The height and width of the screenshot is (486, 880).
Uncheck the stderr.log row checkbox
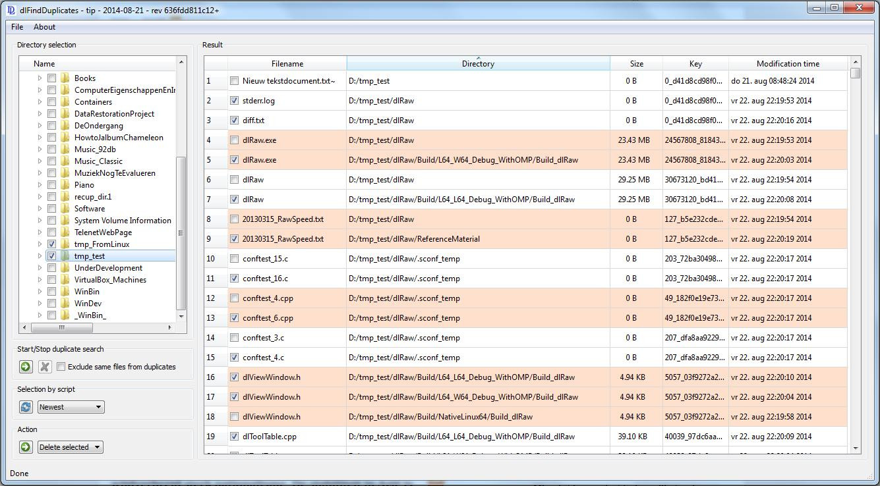(234, 101)
